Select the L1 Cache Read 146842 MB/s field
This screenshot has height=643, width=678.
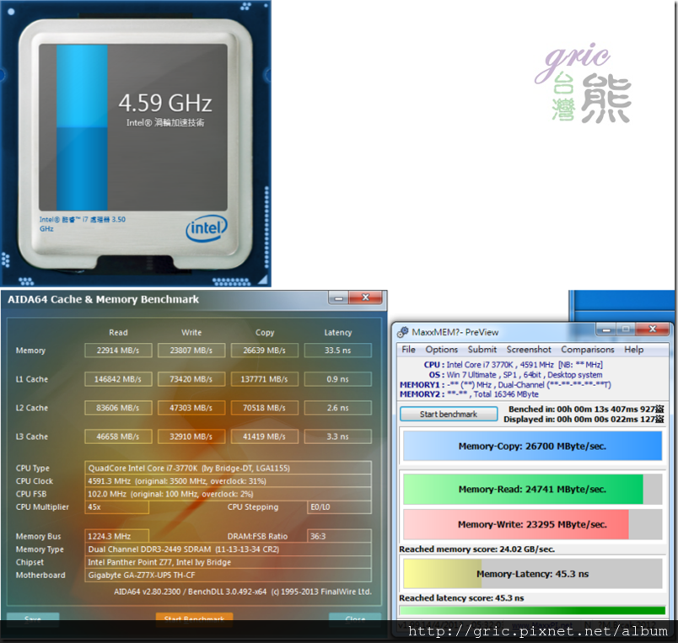[x=118, y=379]
